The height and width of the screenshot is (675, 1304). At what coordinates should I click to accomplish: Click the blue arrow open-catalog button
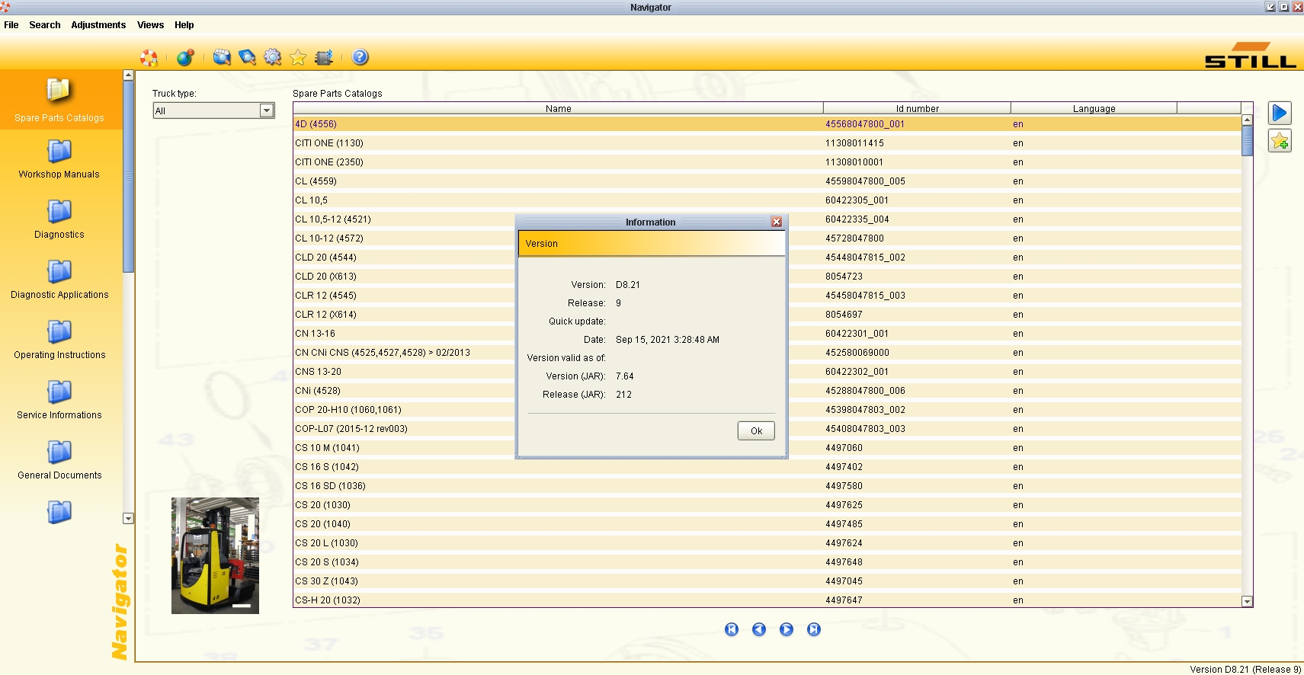point(1280,114)
